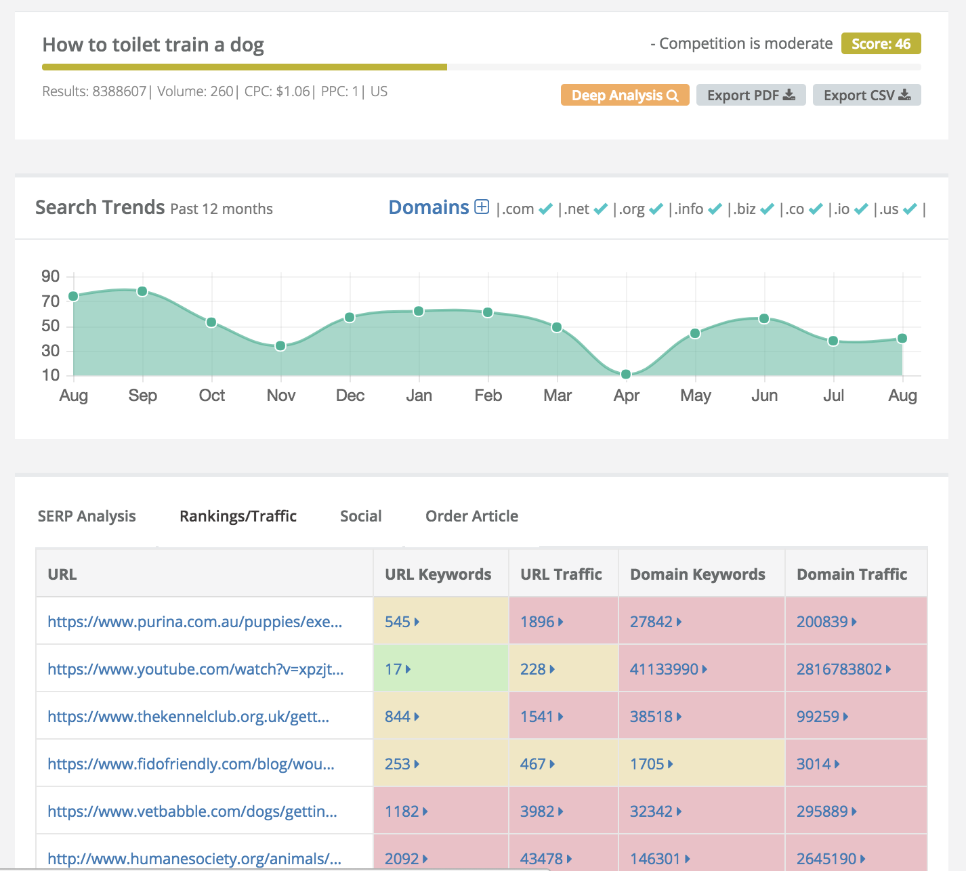Viewport: 966px width, 871px height.
Task: Select the April data point on the chart
Action: pos(625,373)
